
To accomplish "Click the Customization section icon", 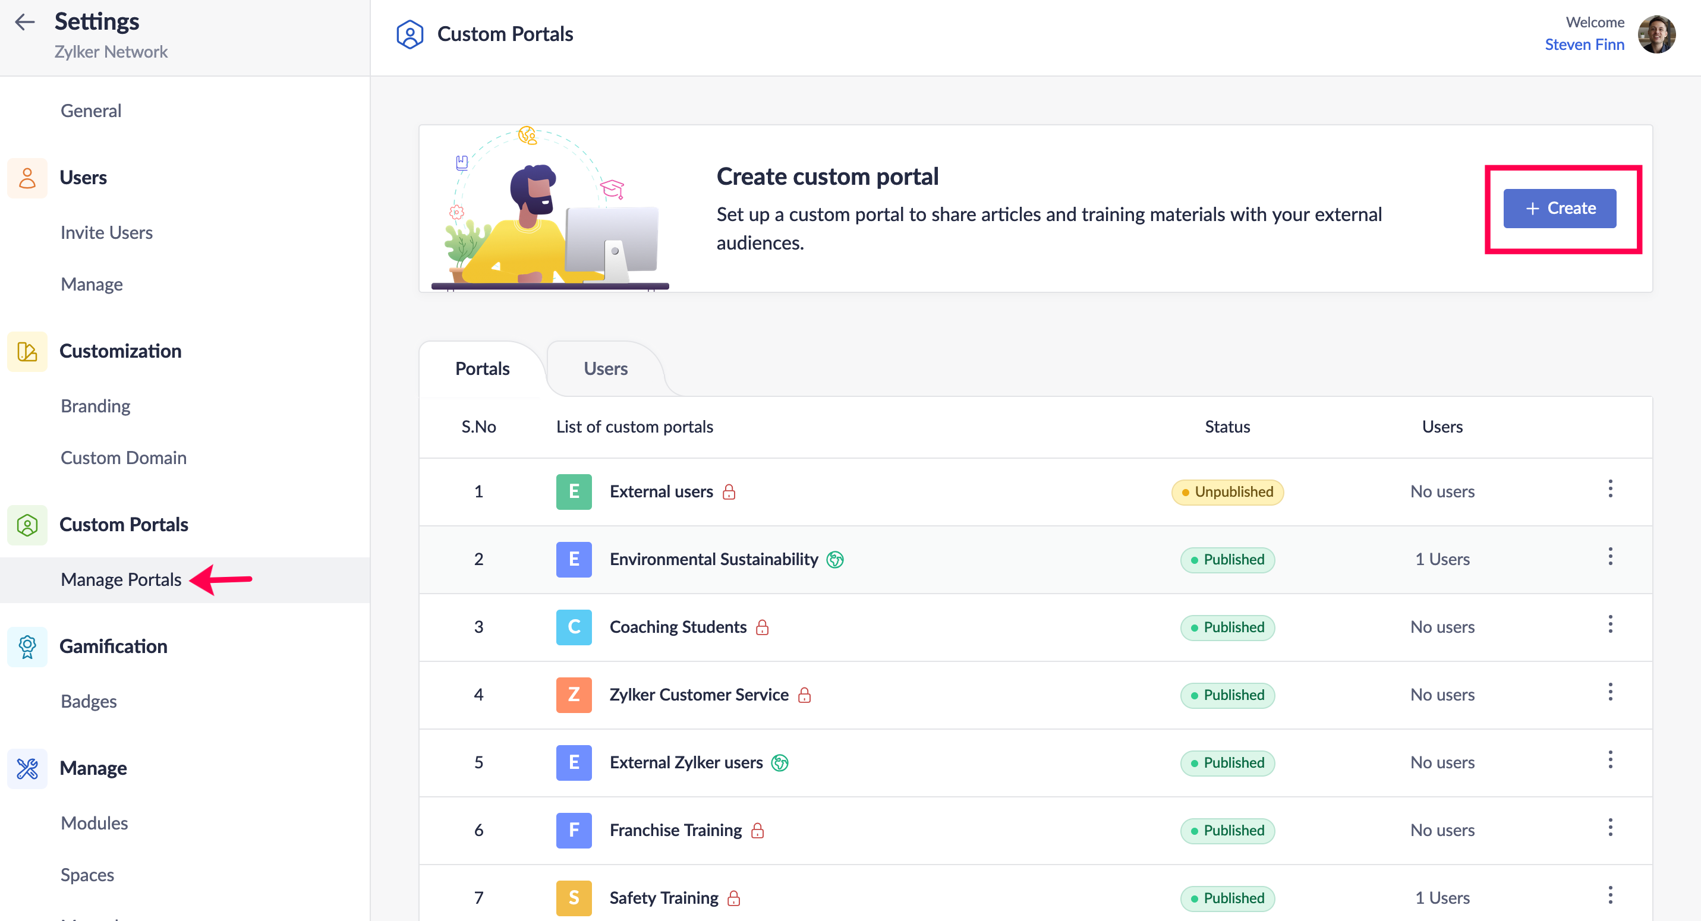I will [27, 351].
